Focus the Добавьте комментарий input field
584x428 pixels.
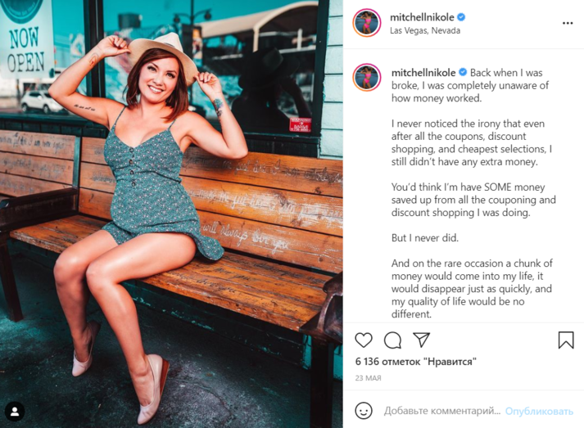coord(441,410)
